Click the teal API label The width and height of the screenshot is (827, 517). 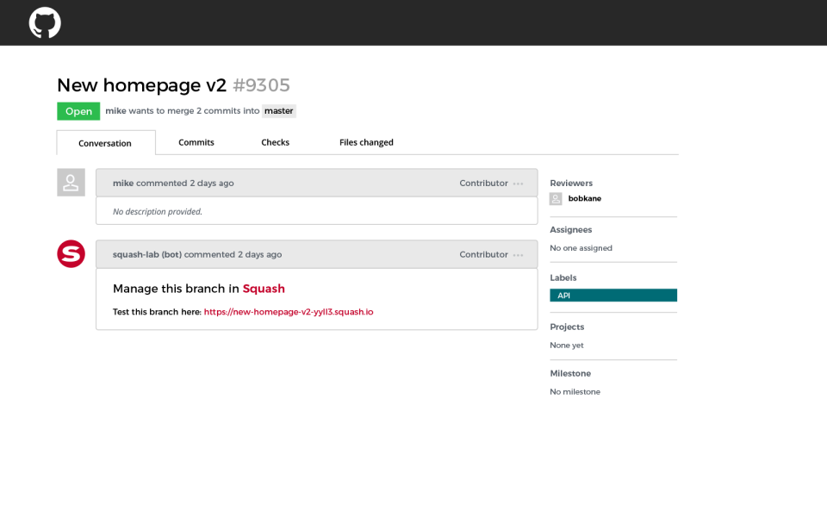pyautogui.click(x=613, y=296)
